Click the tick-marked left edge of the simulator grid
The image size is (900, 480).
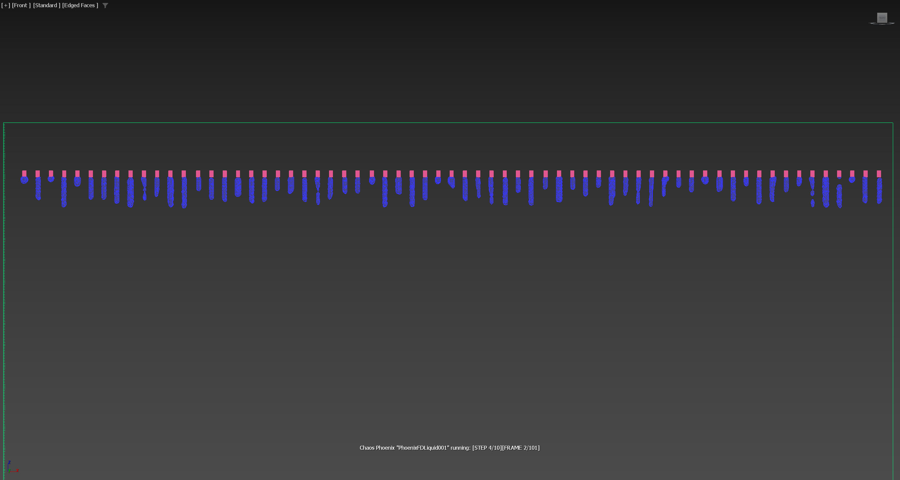point(4,300)
